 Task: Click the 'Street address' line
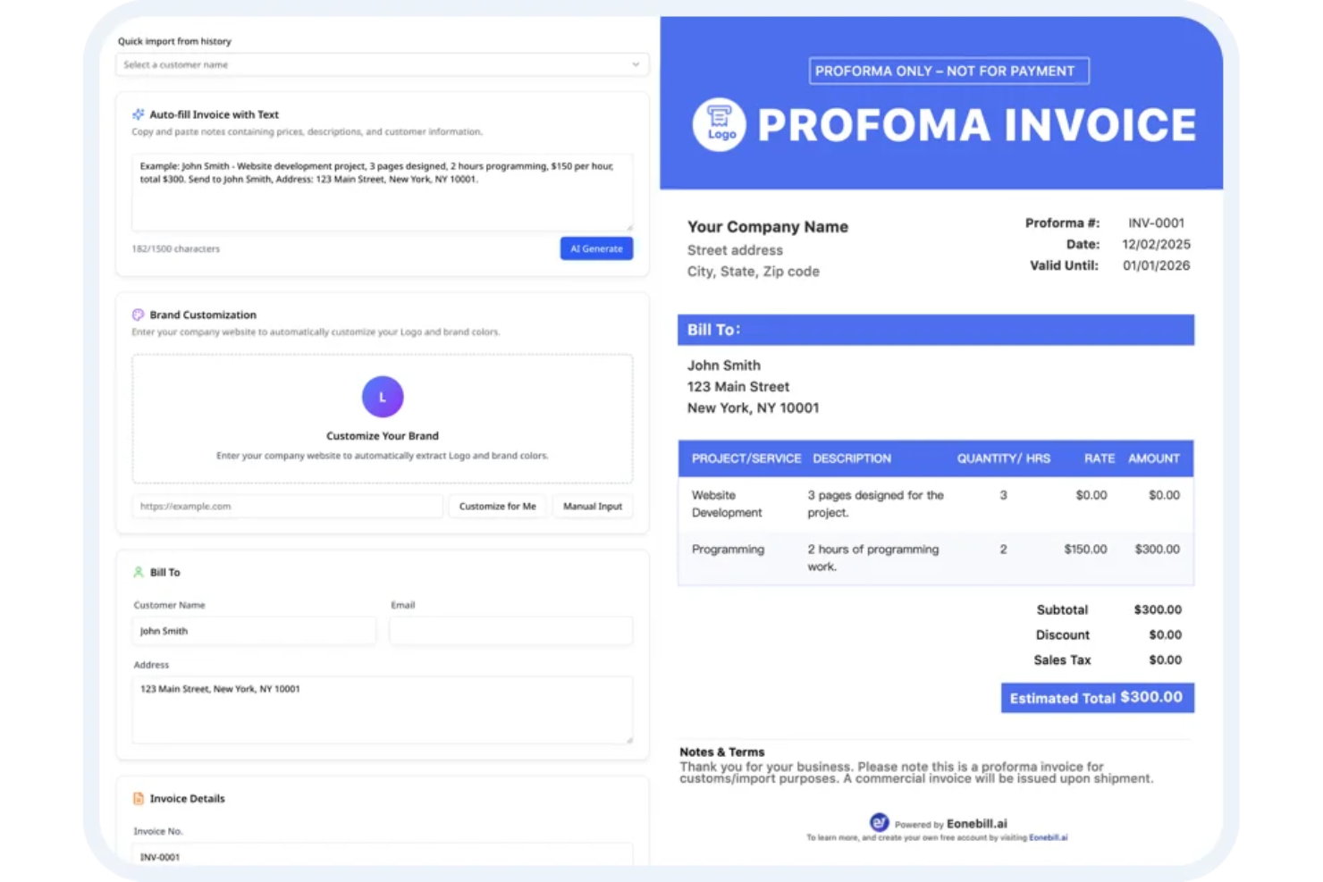click(735, 250)
